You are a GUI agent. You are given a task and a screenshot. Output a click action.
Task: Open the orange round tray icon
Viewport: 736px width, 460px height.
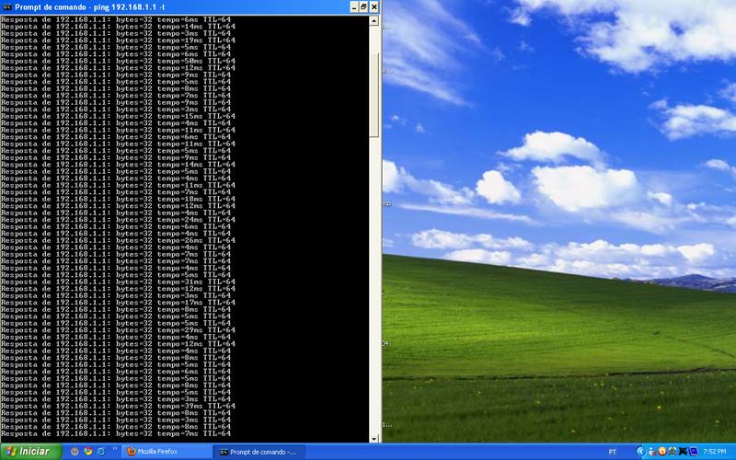tap(661, 452)
